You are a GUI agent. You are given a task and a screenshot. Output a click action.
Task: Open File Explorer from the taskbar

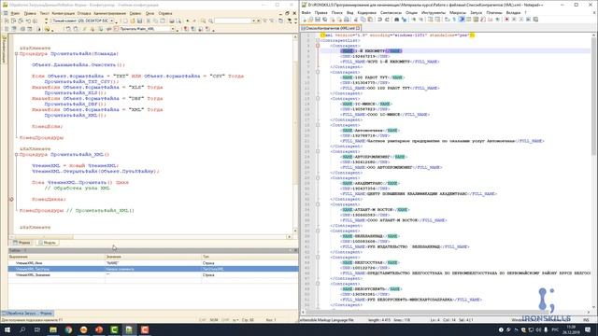(x=53, y=329)
